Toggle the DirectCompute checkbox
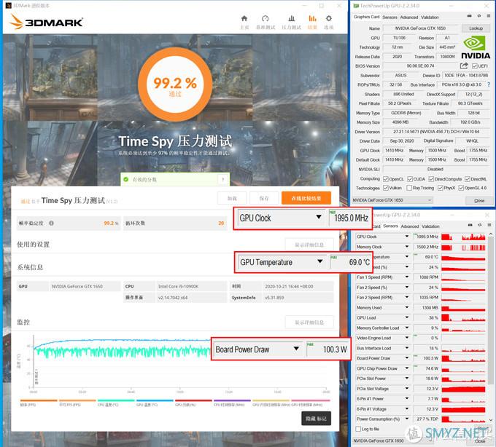 [431, 179]
